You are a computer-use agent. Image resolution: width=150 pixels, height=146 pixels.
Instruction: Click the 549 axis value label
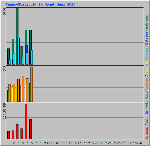4,68
